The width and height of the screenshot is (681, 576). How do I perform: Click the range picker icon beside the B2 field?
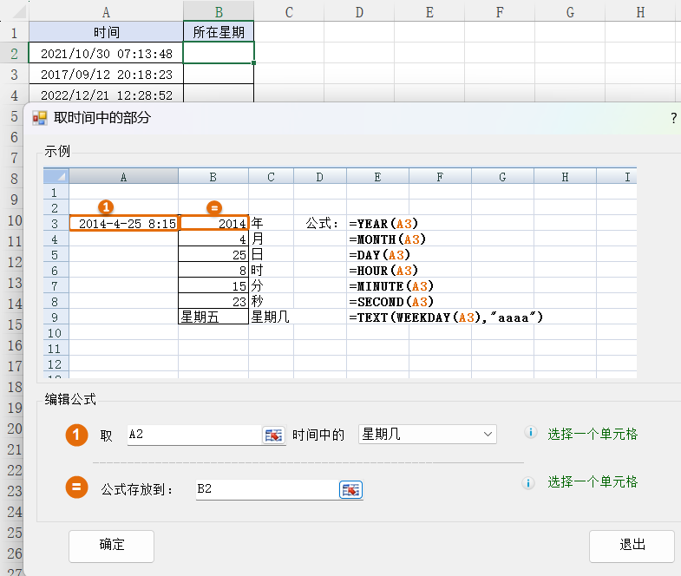tap(350, 490)
